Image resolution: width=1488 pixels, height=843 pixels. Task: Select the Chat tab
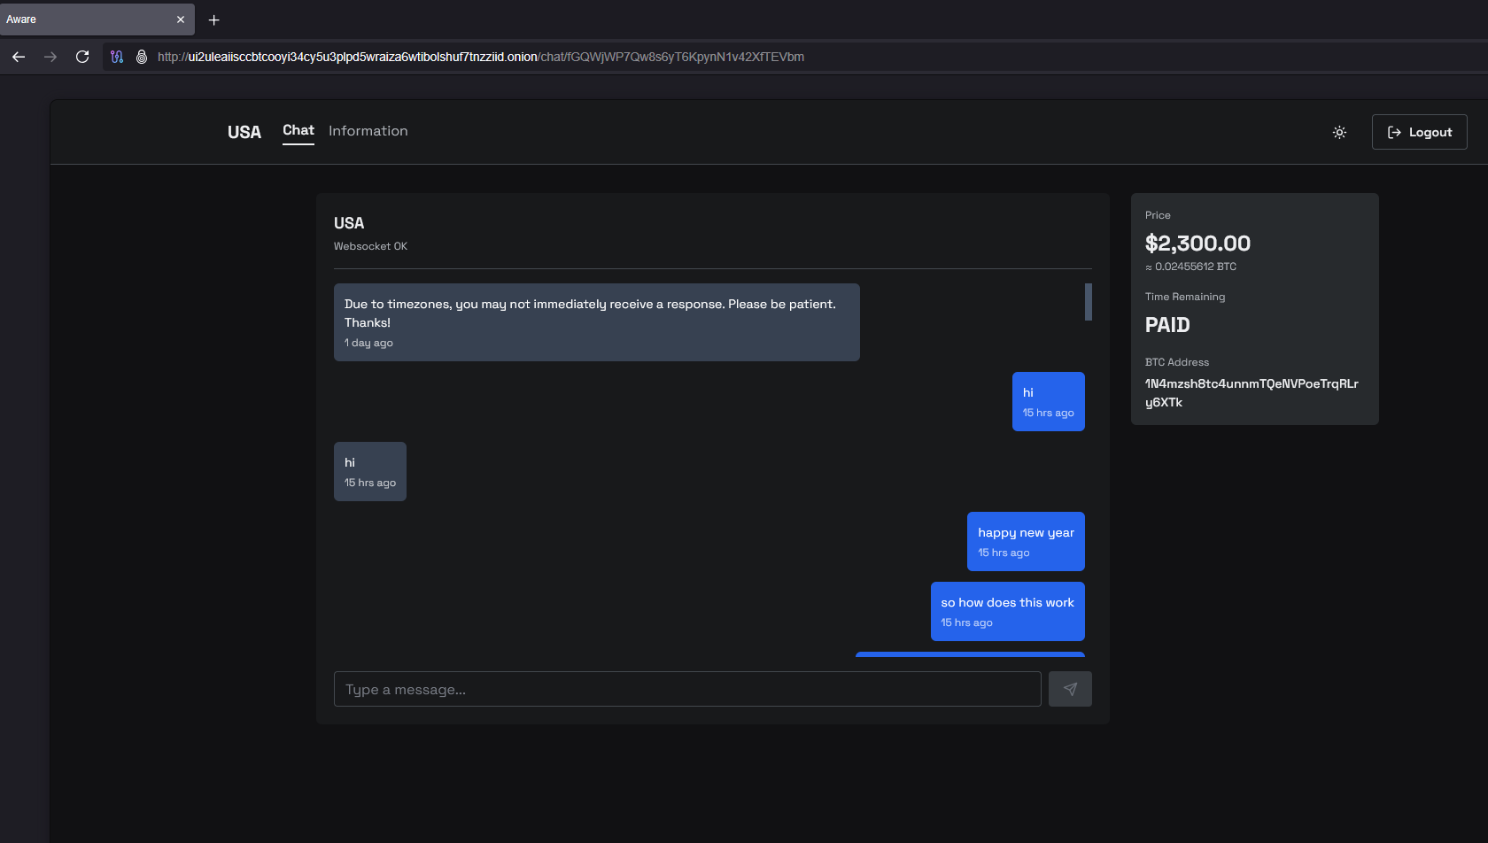tap(298, 130)
